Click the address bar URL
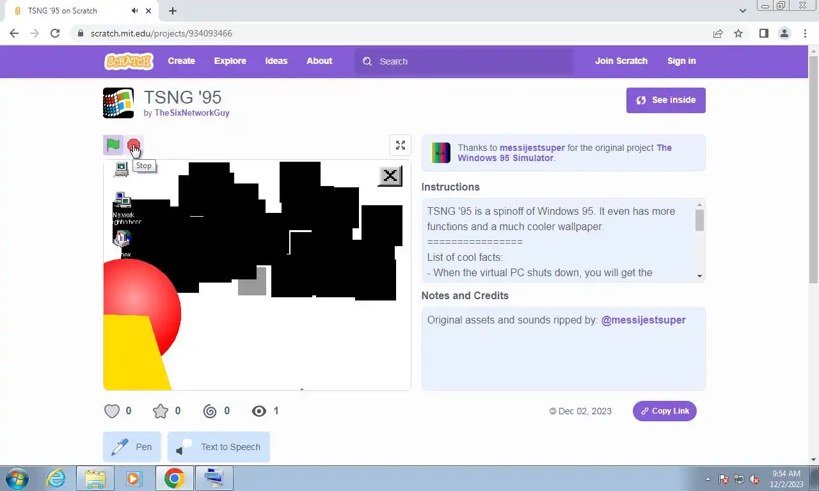 click(161, 33)
